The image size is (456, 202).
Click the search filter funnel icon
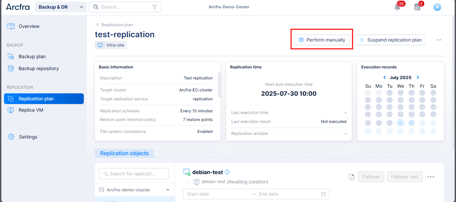point(155,7)
